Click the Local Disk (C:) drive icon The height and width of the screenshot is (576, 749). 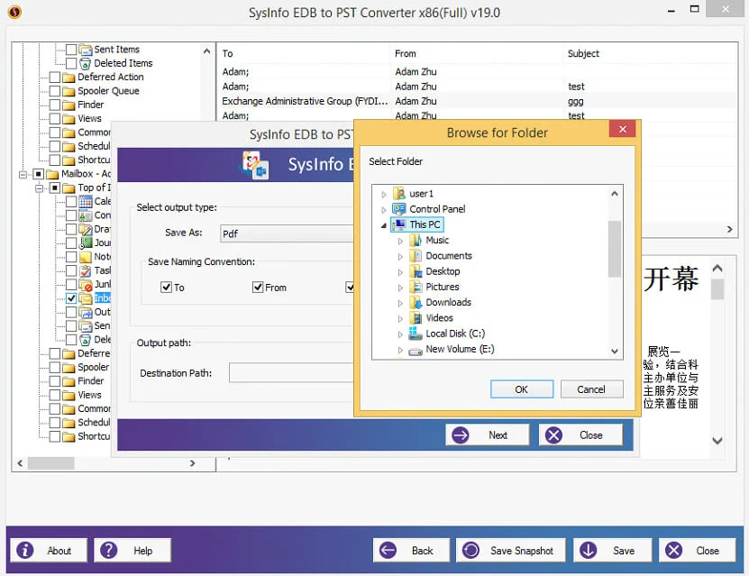[x=416, y=334]
